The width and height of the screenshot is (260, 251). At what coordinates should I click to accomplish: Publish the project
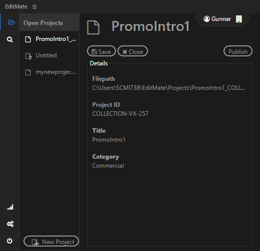238,51
